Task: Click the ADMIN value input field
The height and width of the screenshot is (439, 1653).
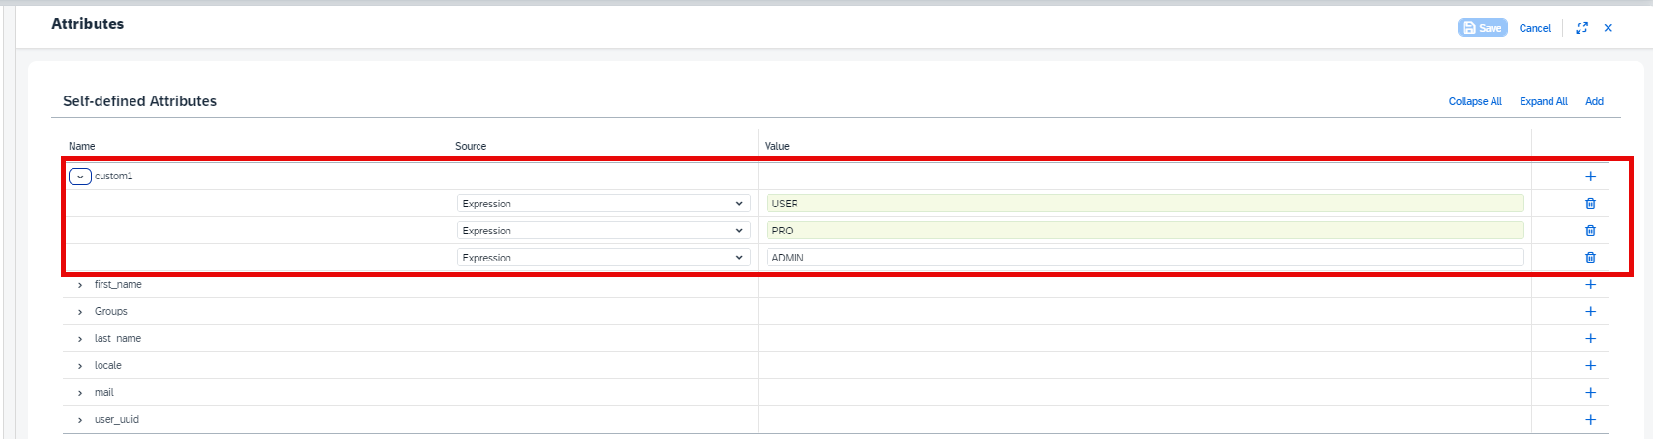Action: [1145, 258]
